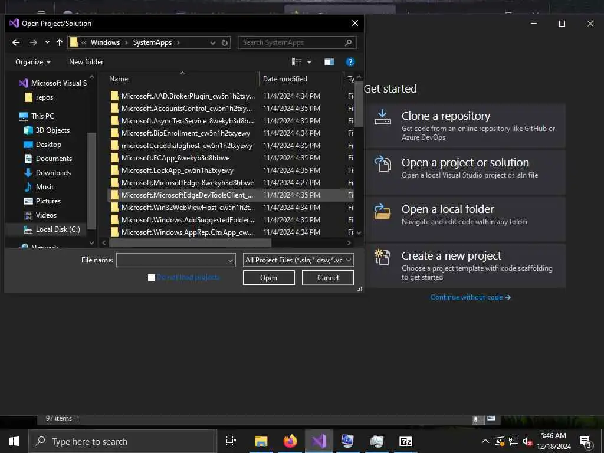Open Desktop in navigation pane
604x453 pixels.
click(x=42, y=145)
